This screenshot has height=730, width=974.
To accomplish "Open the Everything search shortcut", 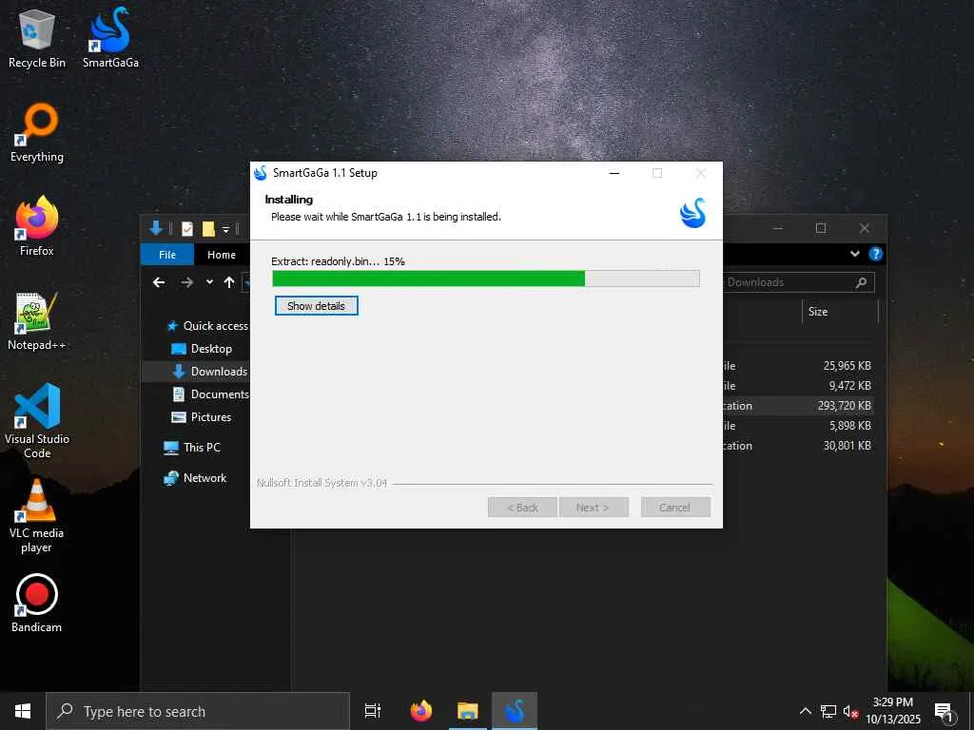I will 37,133.
